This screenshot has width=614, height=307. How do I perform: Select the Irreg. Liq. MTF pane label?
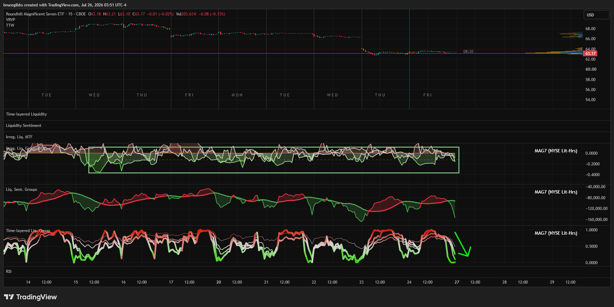[x=19, y=137]
